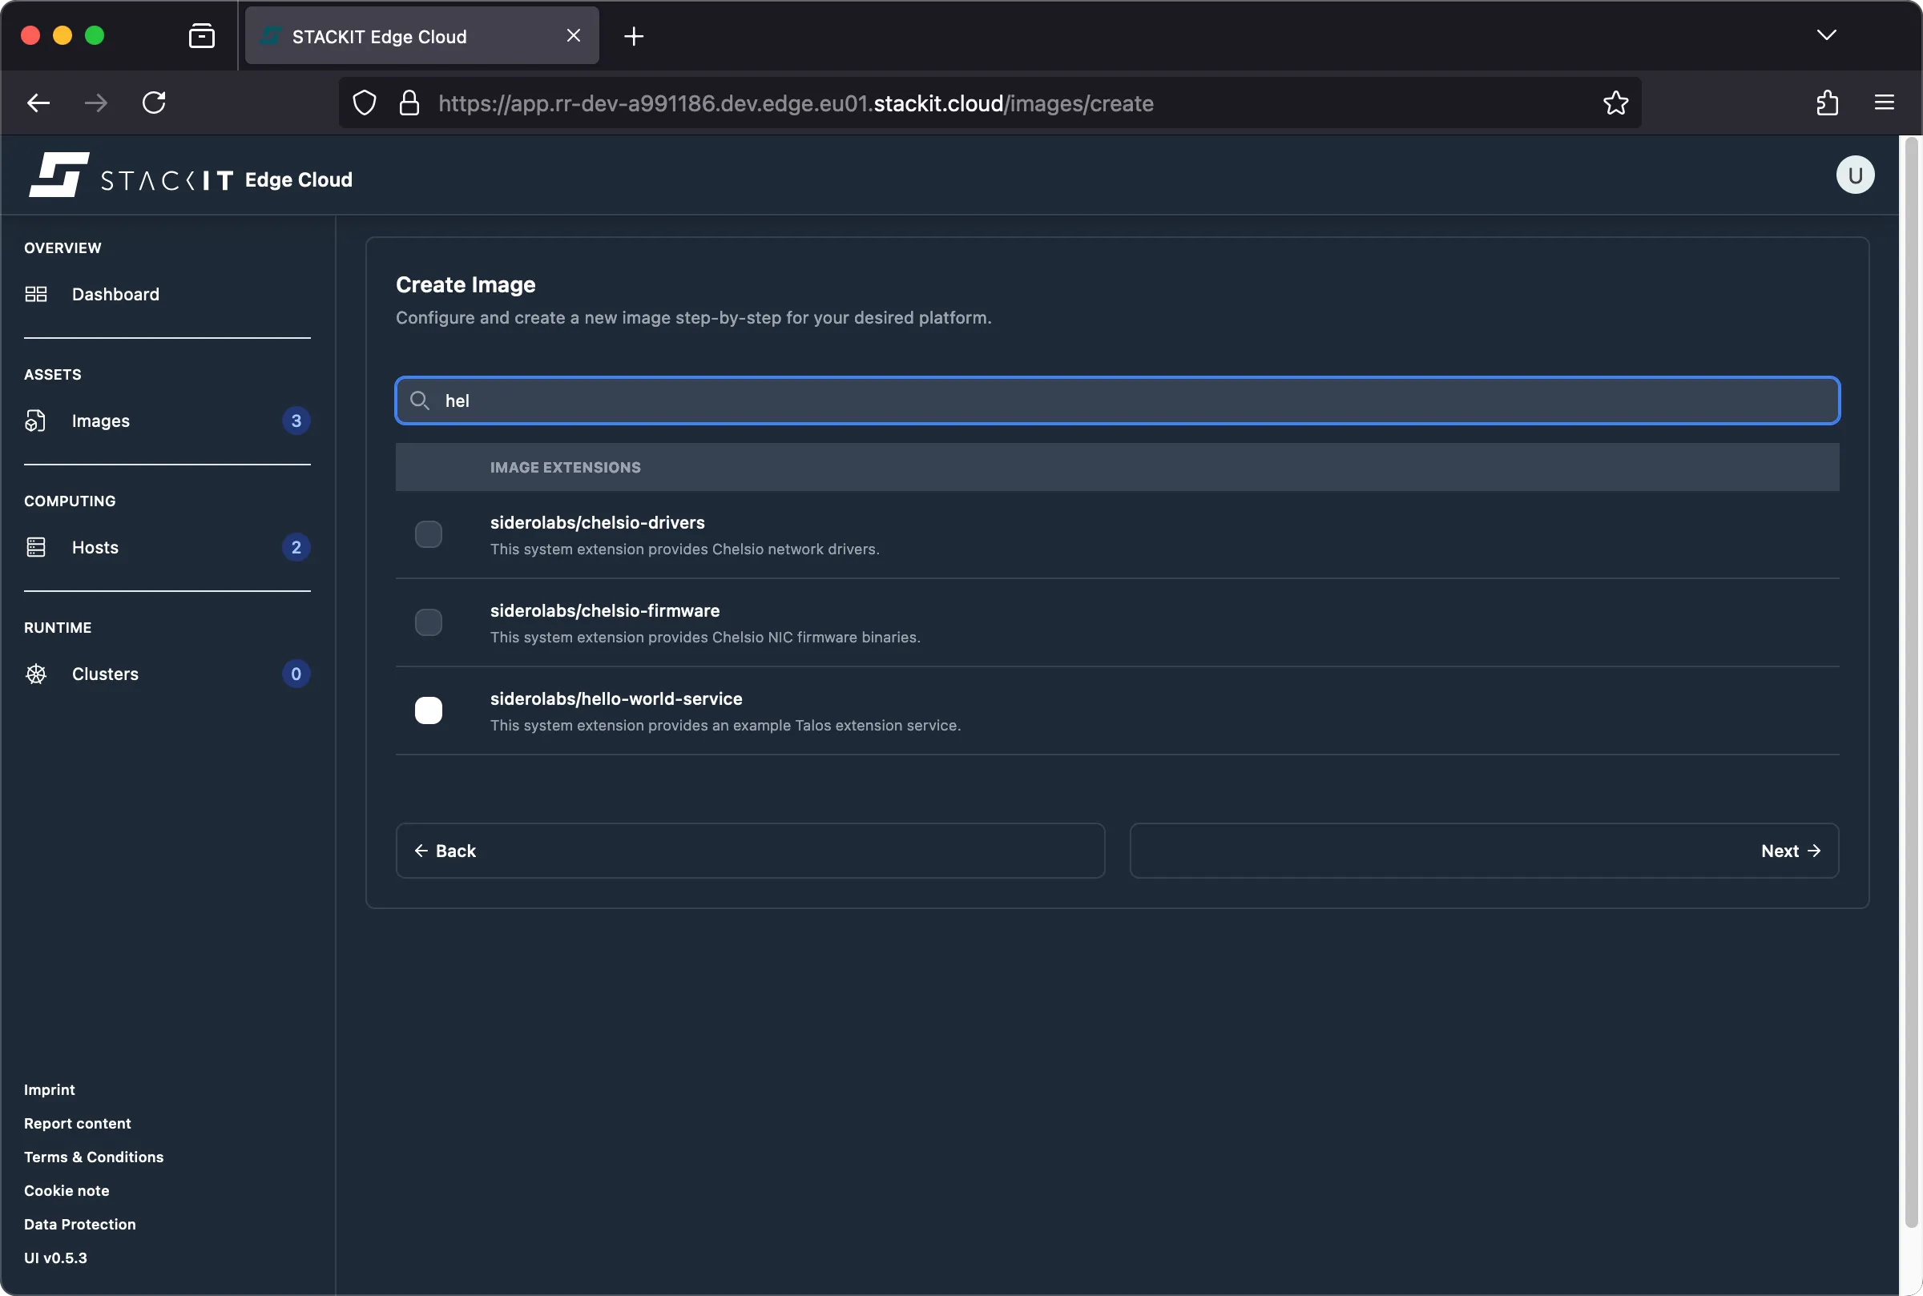1923x1296 pixels.
Task: Enable the siderolabs/chelsio-firmware extension
Action: click(x=428, y=622)
